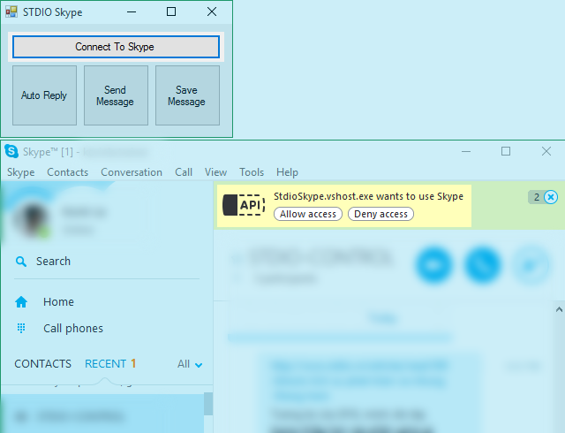565x433 pixels.
Task: Click the API plug icon in notification
Action: (244, 205)
